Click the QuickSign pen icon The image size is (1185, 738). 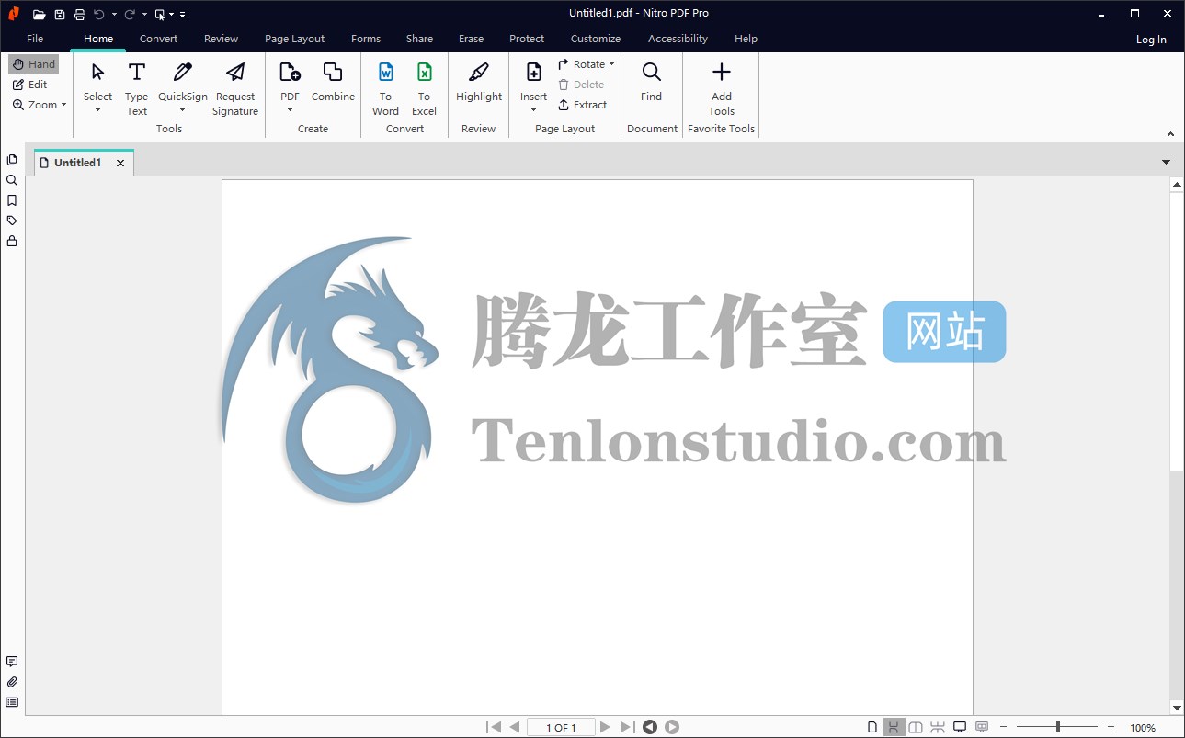[183, 72]
